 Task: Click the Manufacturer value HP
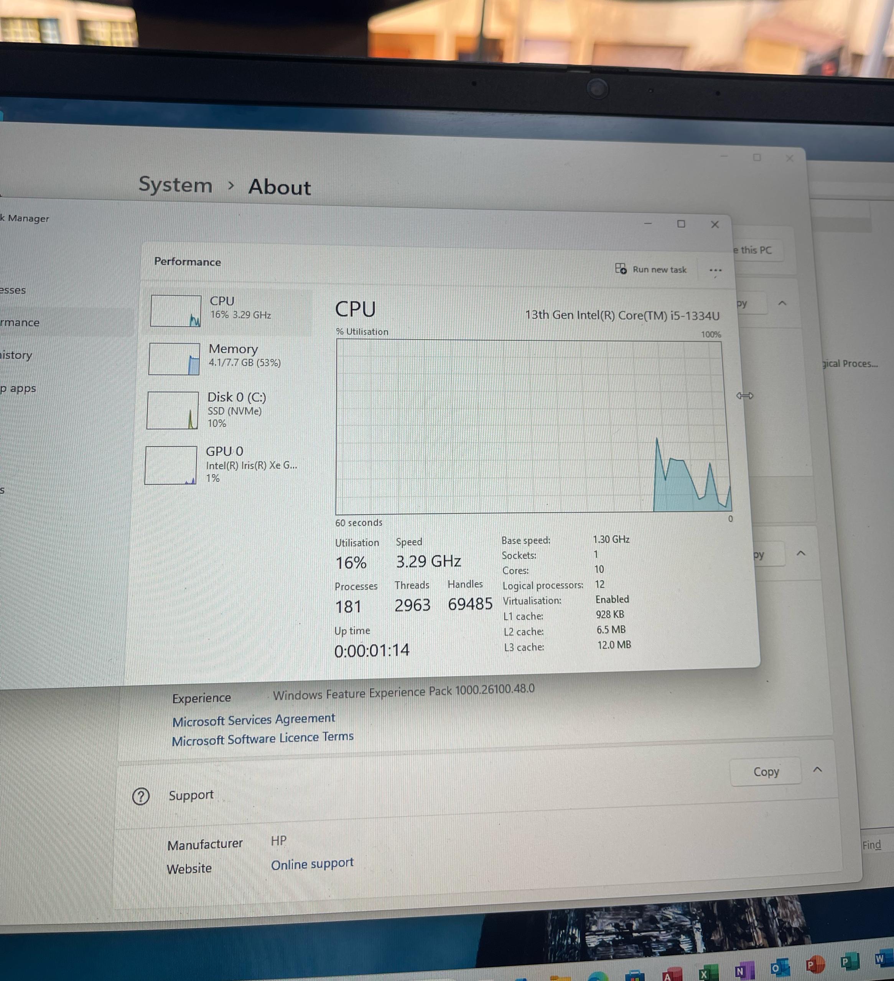278,840
